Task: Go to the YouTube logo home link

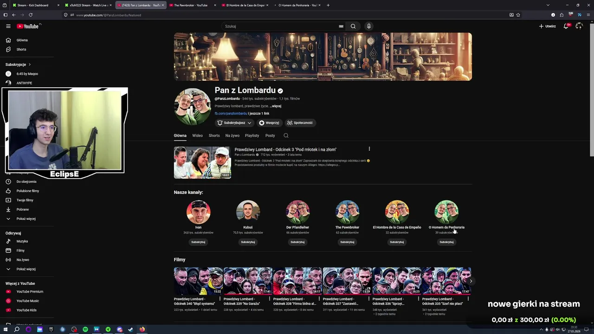Action: tap(29, 26)
